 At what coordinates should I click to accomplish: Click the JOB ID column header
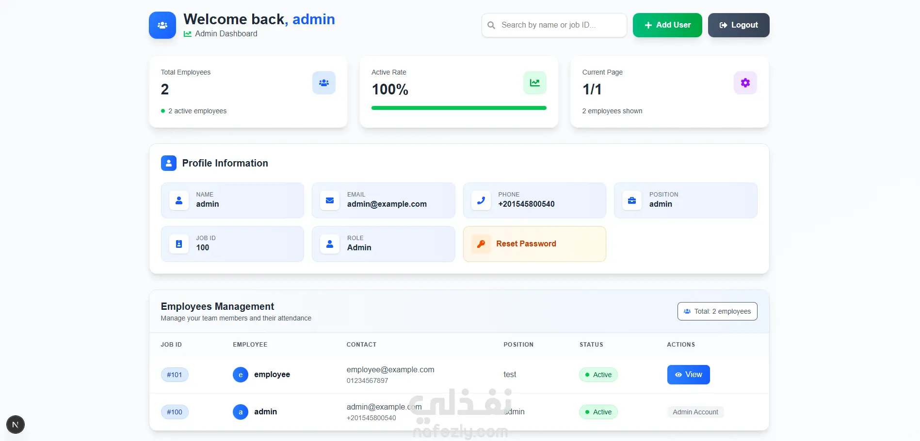[x=171, y=345]
